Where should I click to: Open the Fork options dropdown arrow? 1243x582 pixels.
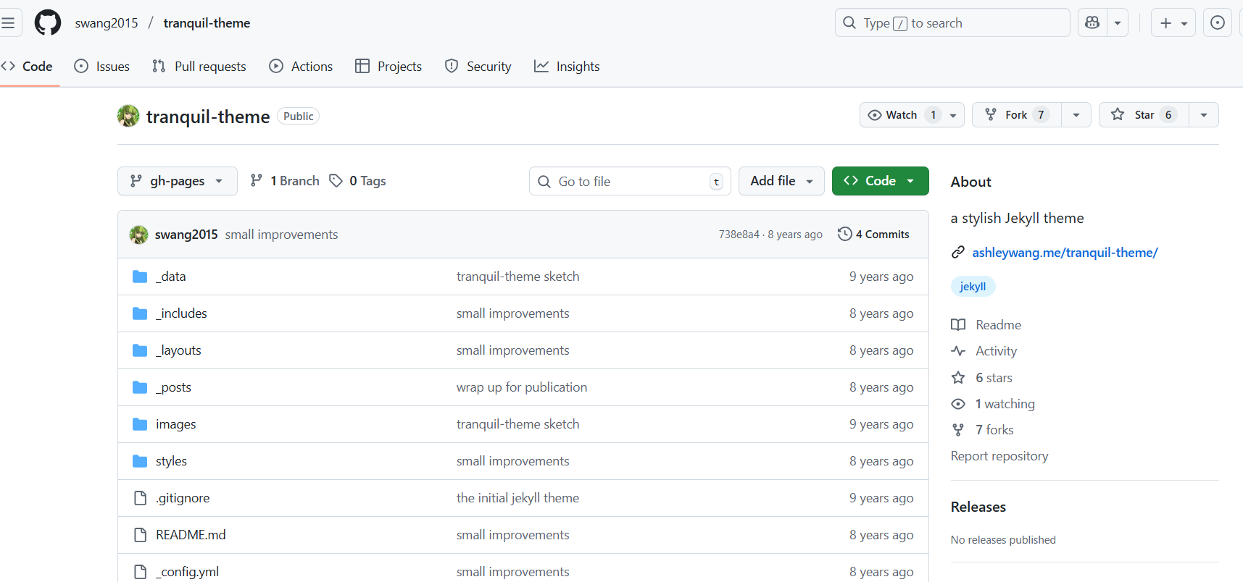(x=1076, y=115)
